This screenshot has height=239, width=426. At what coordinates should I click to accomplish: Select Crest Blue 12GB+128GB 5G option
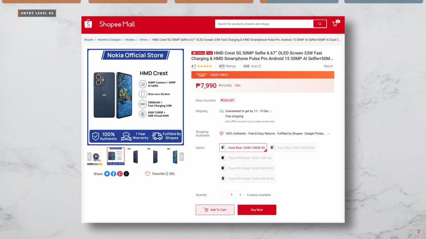pyautogui.click(x=243, y=148)
